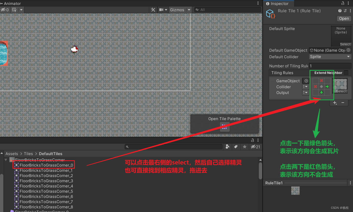Collapse the FloorBricksToGrassCorner asset
The image size is (353, 212).
(6, 160)
